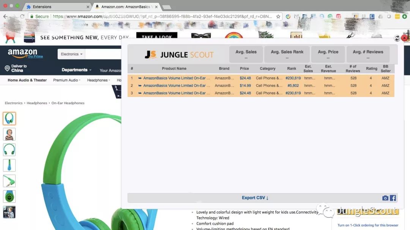This screenshot has width=410, height=230.
Task: Open the Headphones submenu
Action: (99, 80)
